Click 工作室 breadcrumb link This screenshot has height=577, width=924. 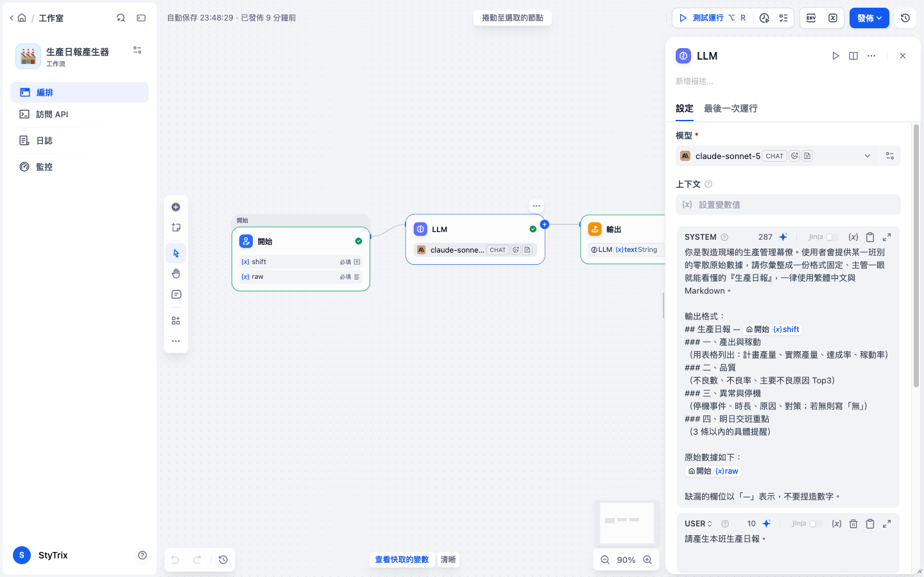[51, 18]
